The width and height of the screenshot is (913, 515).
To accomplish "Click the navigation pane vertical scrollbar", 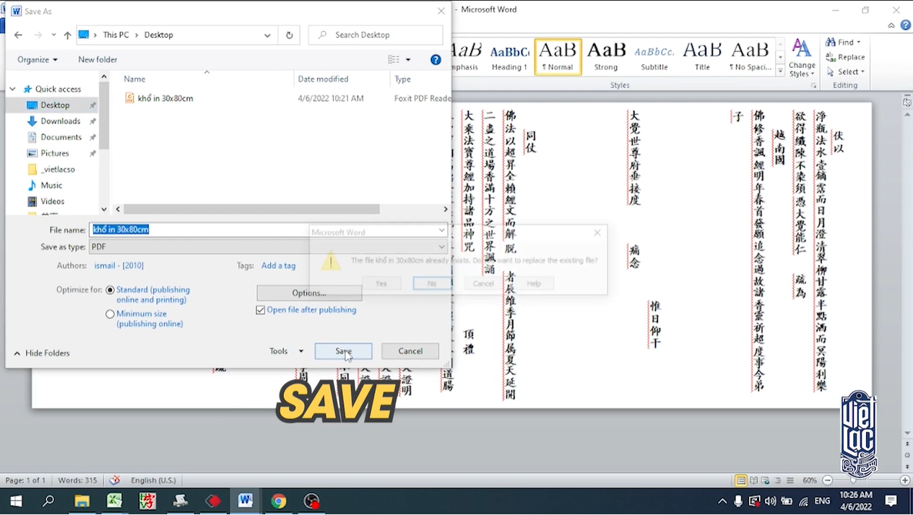I will (x=104, y=116).
